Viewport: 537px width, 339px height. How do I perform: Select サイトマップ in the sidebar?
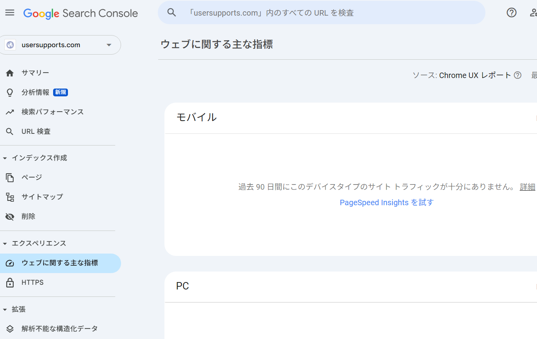click(42, 197)
